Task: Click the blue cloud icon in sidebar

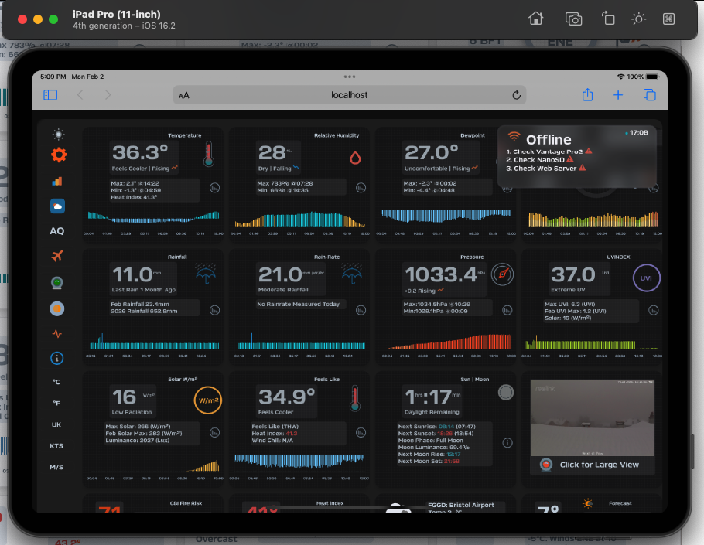Action: [57, 206]
